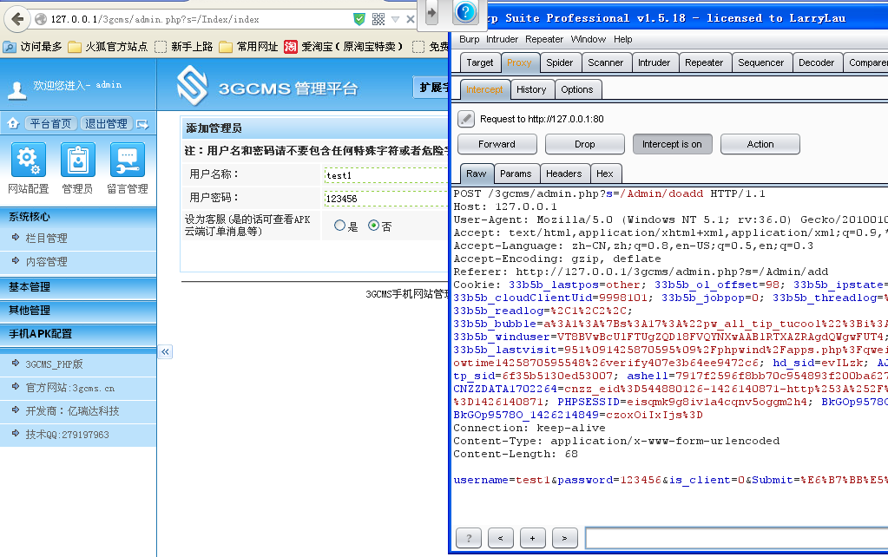888x557 pixels.
Task: Click the blue help question mark icon
Action: [x=465, y=11]
